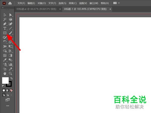Select the Hand tool
The width and height of the screenshot is (151, 113).
tap(5, 74)
